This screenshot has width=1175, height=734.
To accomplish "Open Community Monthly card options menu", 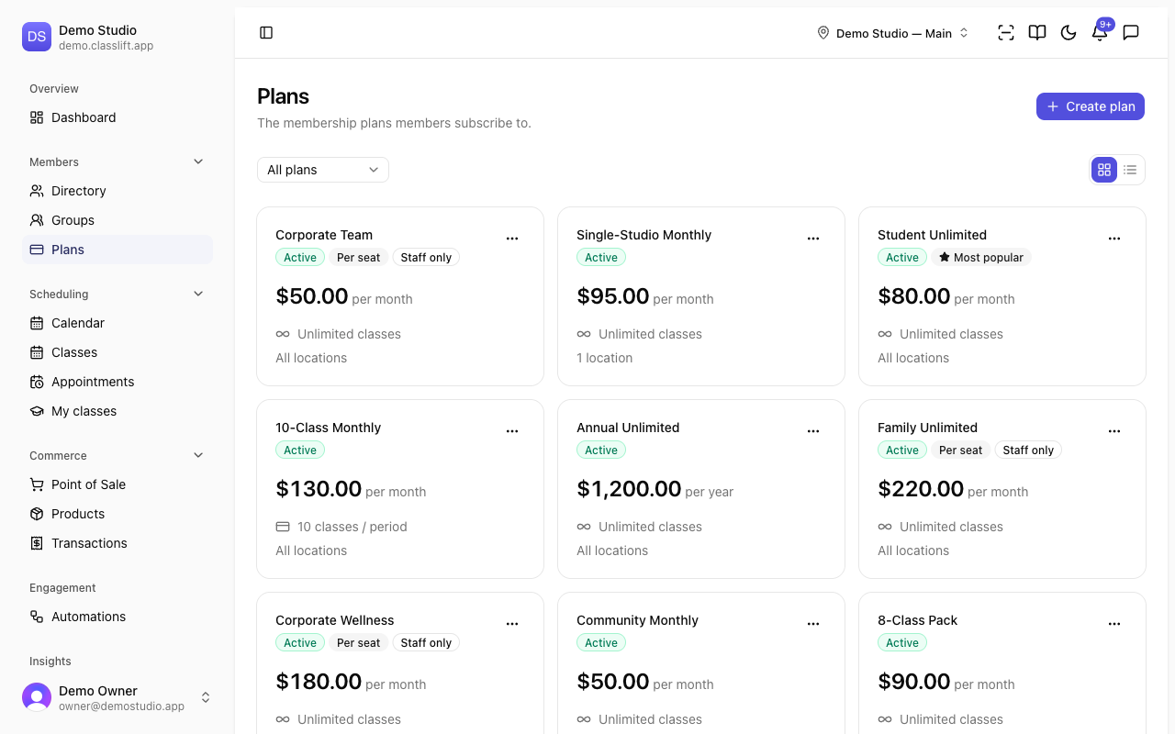I will coord(813,624).
